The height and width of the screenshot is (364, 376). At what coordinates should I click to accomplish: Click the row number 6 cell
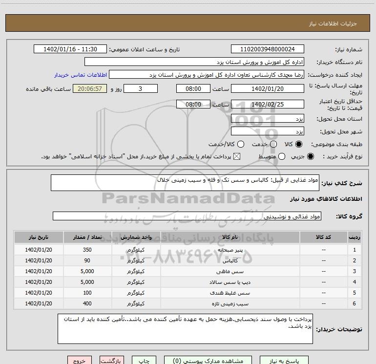[x=355, y=303]
